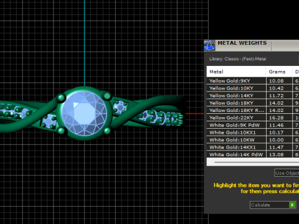
Task: Select the White Gold:14K PdW row
Action: coord(253,154)
